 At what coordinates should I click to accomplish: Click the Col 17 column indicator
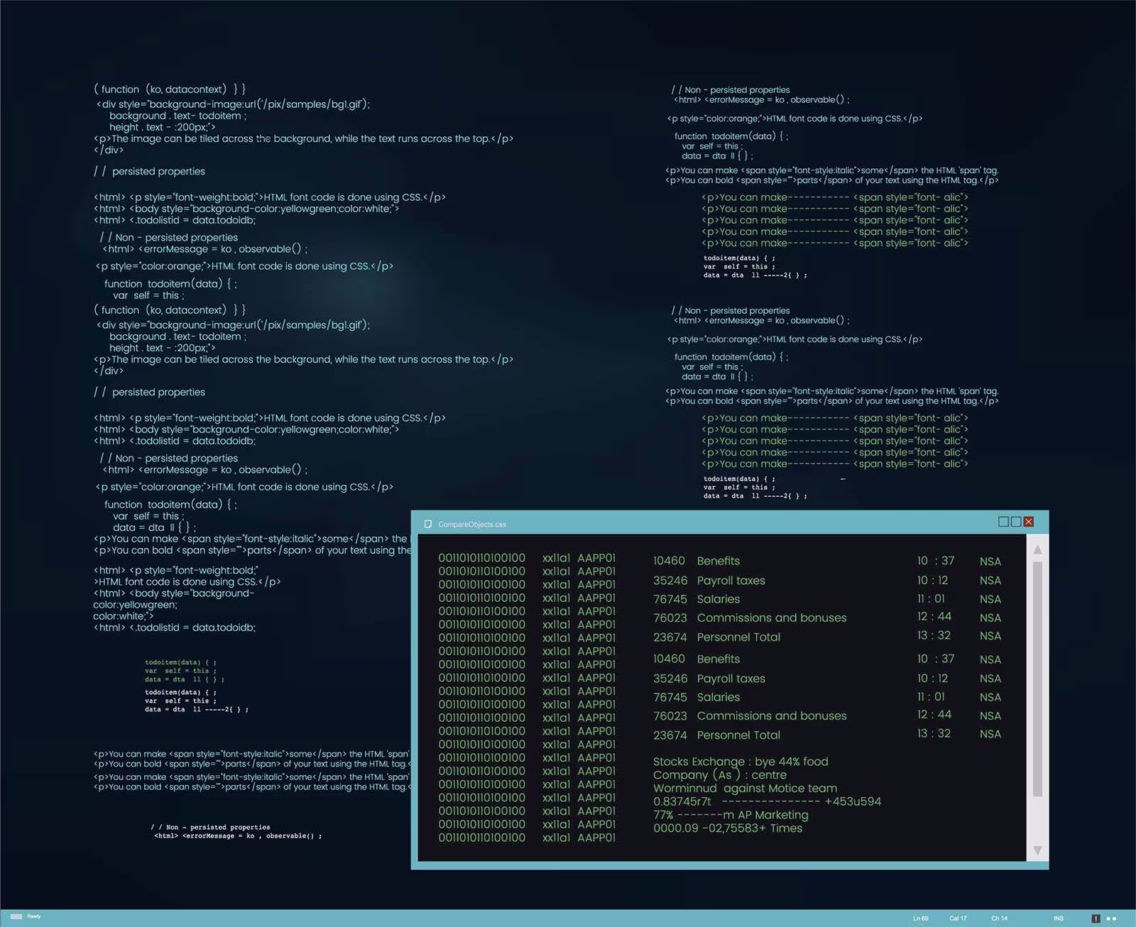coord(958,918)
